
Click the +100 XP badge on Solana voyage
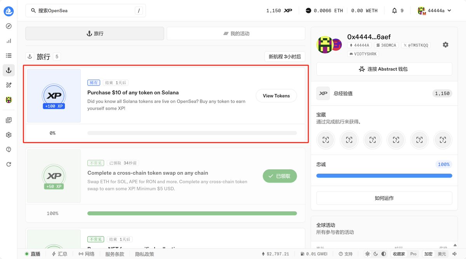[x=54, y=106]
